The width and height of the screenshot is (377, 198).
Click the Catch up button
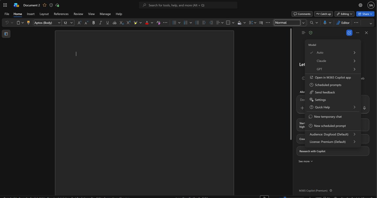pos(323,14)
